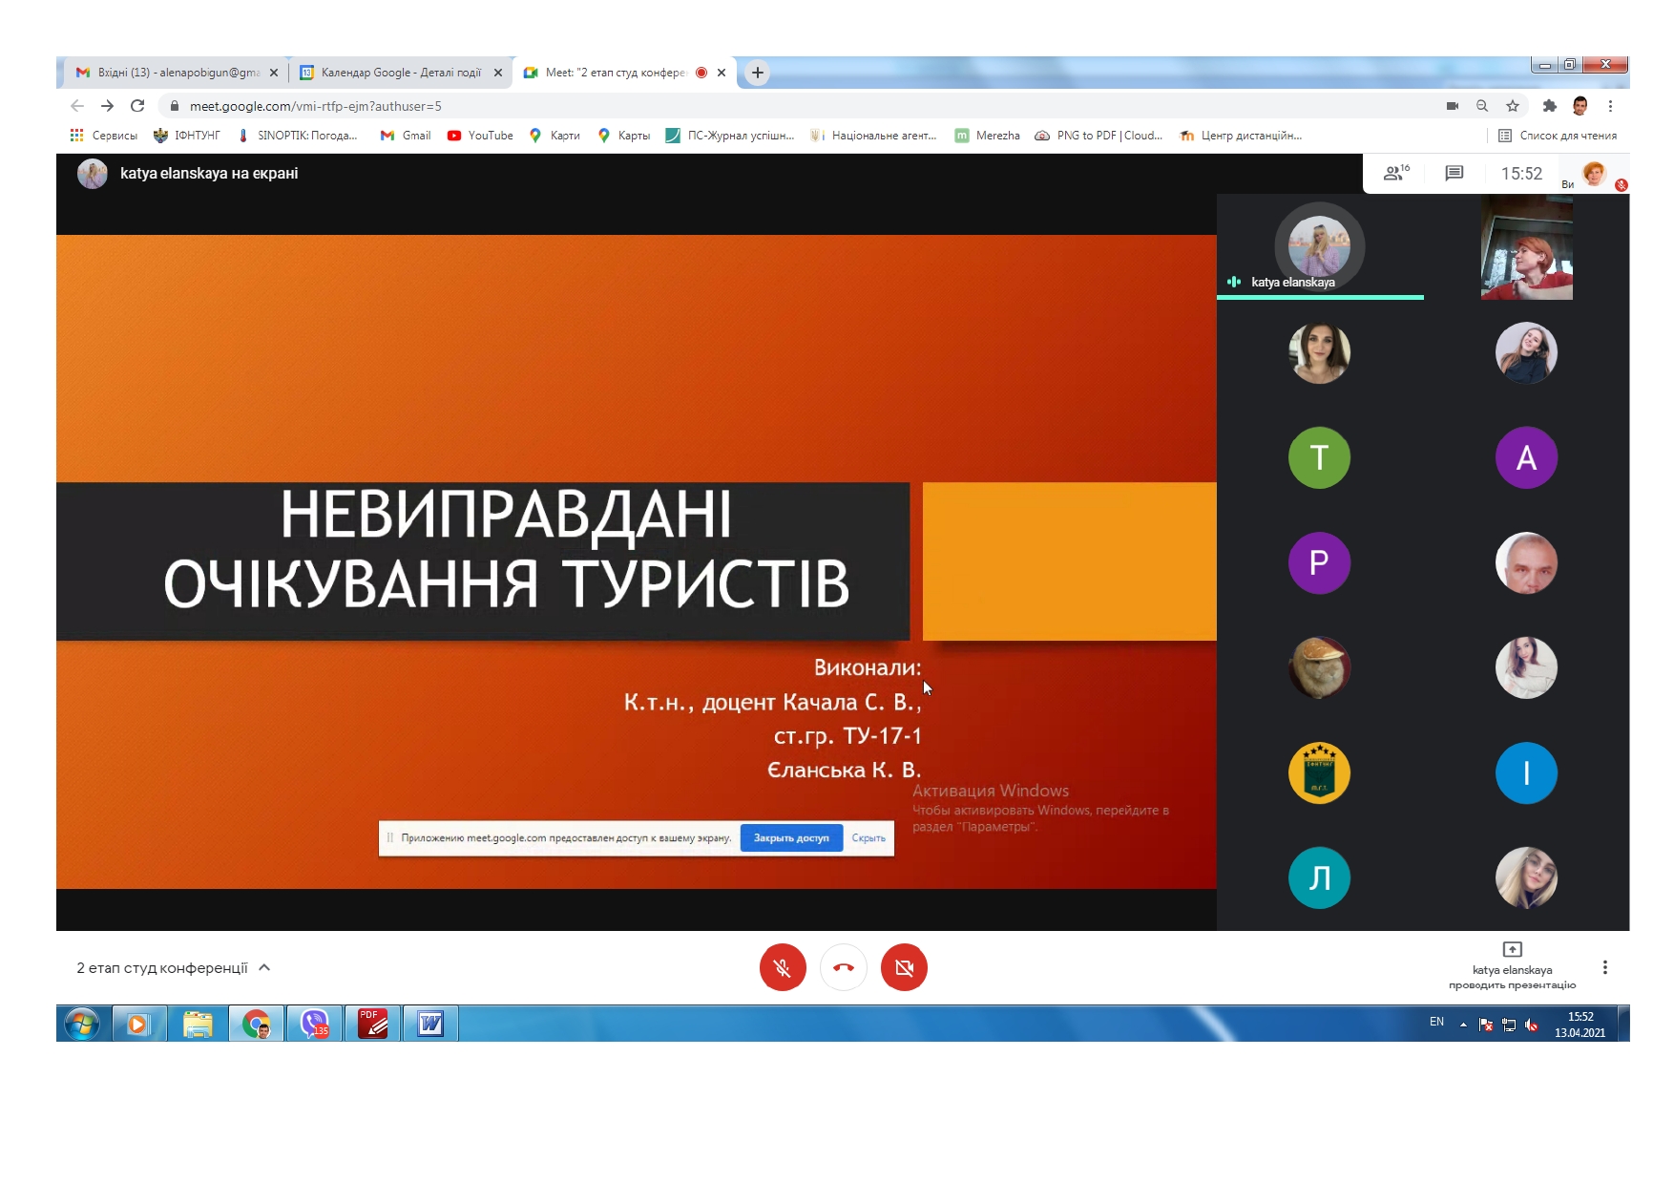Expand the '2 етап студ конференції' meeting details
The height and width of the screenshot is (1184, 1674).
coord(264,967)
